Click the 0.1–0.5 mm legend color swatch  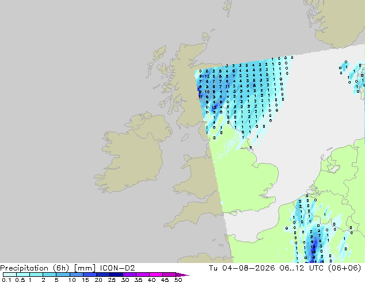click(10, 275)
